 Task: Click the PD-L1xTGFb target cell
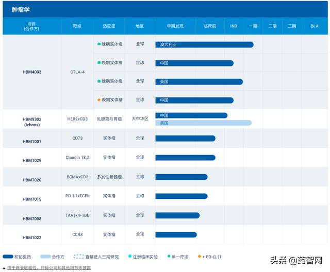point(77,196)
